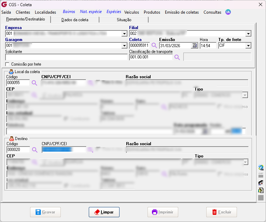266x222 pixels.
Task: Click the magnifier next to Coleta number
Action: point(154,45)
